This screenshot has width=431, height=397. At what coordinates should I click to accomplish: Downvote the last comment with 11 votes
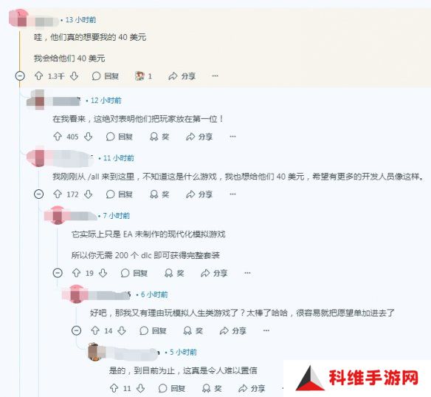point(141,388)
